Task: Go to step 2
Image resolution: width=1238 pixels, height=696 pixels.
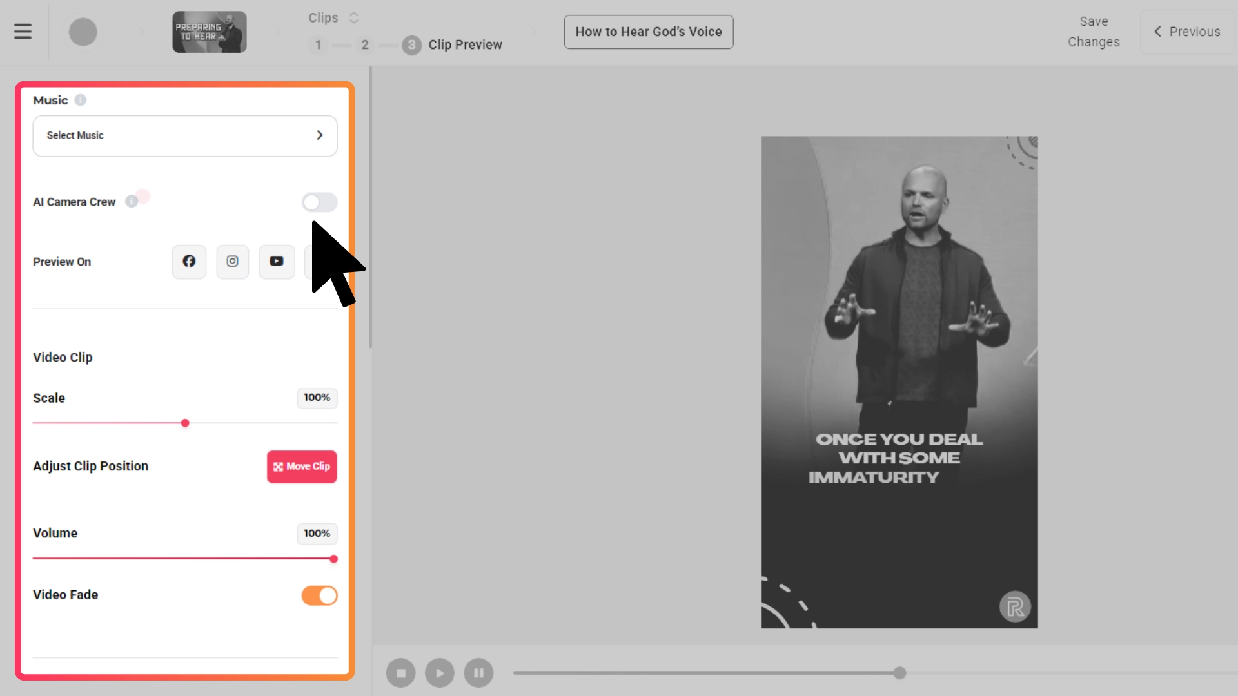Action: tap(365, 44)
